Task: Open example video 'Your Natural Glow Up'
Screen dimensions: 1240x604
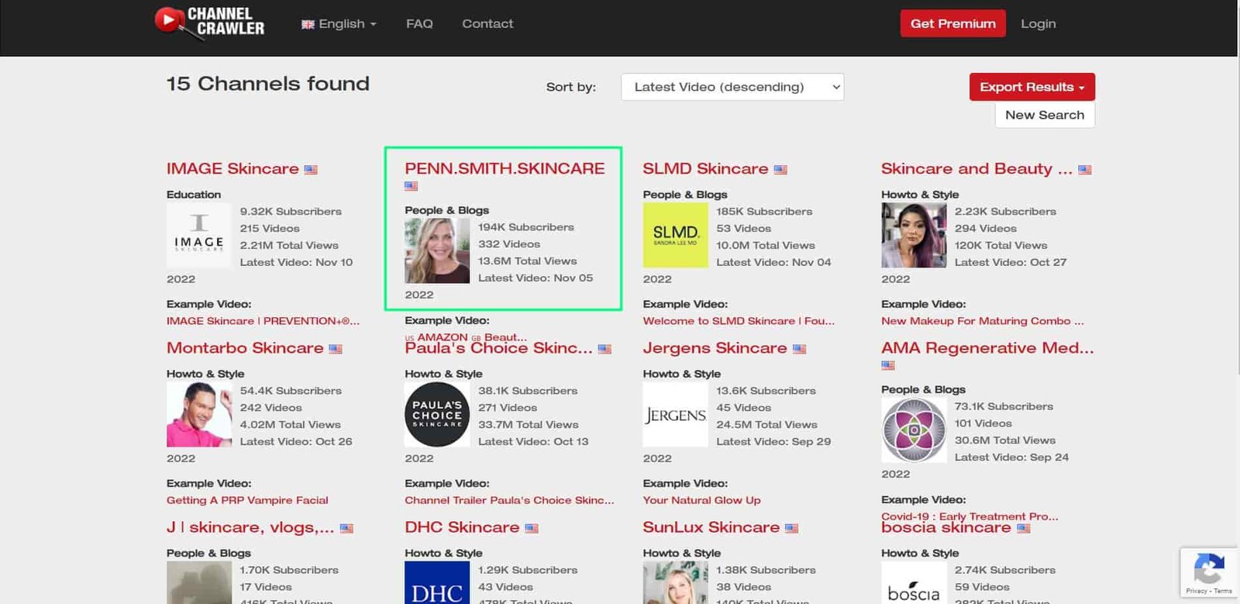Action: pyautogui.click(x=701, y=500)
